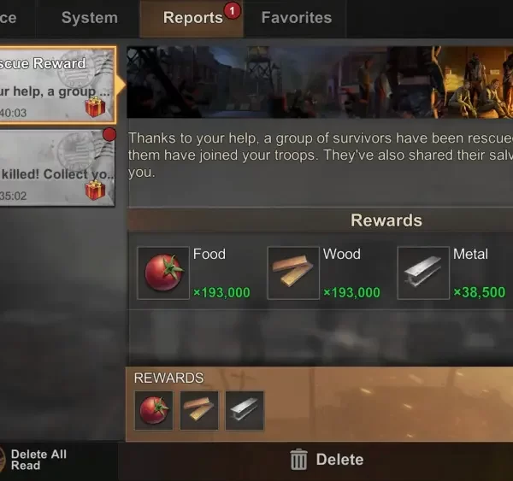This screenshot has width=513, height=481.
Task: Click the Food tomato reward icon
Action: click(163, 273)
